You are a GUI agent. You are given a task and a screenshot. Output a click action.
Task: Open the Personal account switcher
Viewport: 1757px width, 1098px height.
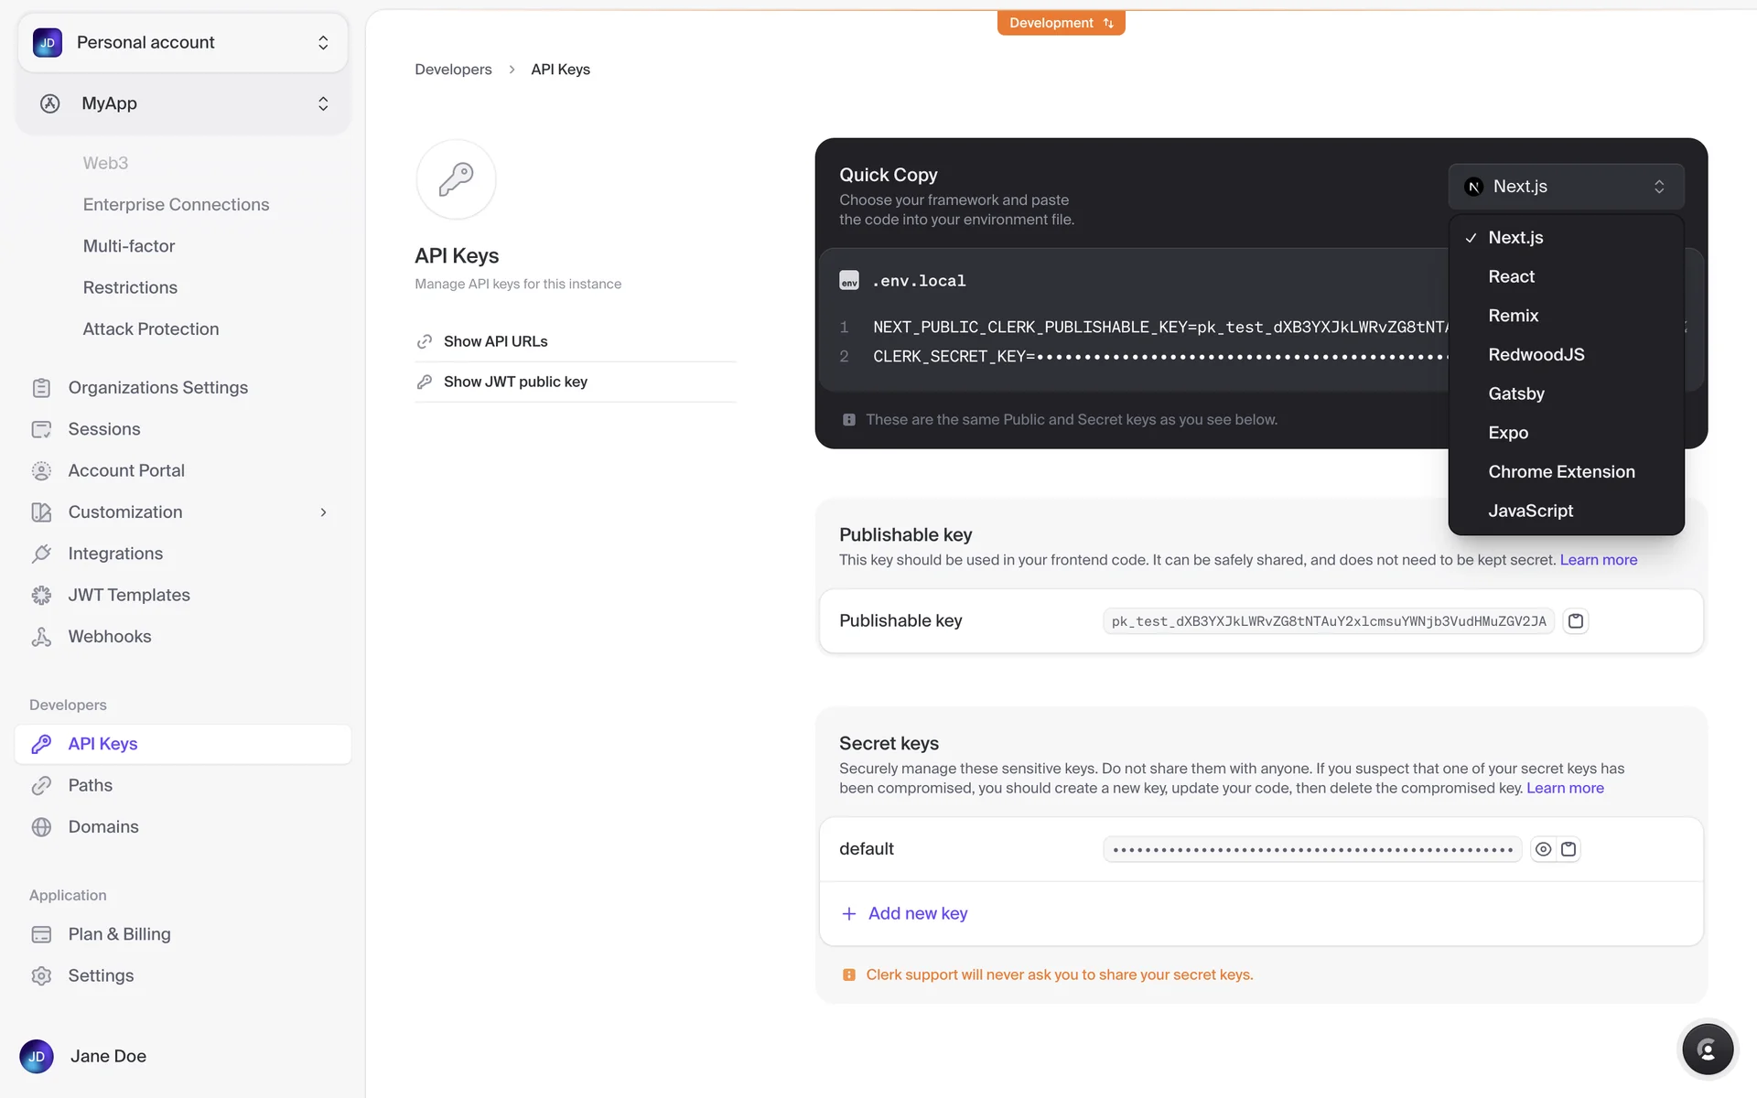pyautogui.click(x=182, y=43)
